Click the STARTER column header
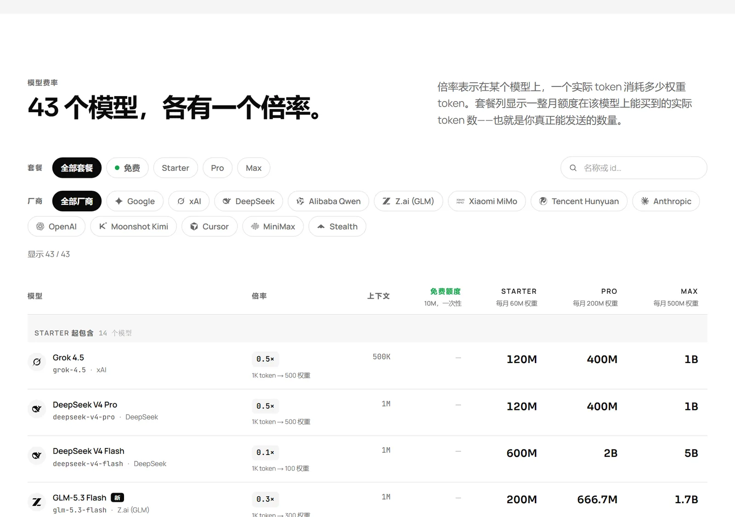 [x=519, y=291]
